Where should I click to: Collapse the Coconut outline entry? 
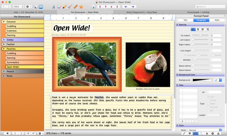click(x=4, y=22)
